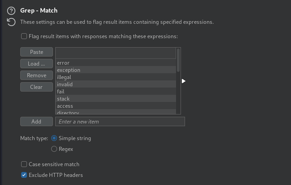Focus the Enter a new item field

120,122
